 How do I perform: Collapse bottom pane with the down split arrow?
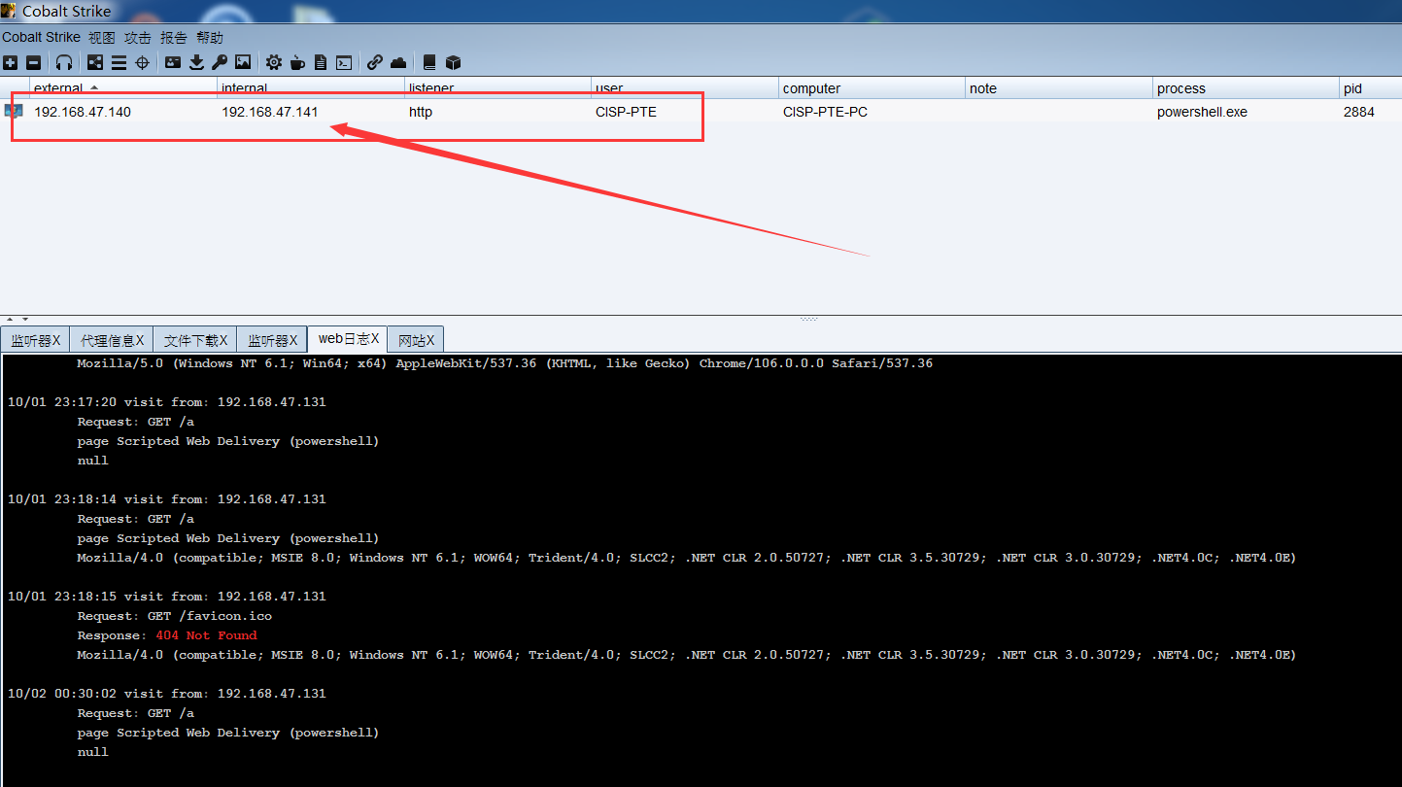pyautogui.click(x=24, y=319)
